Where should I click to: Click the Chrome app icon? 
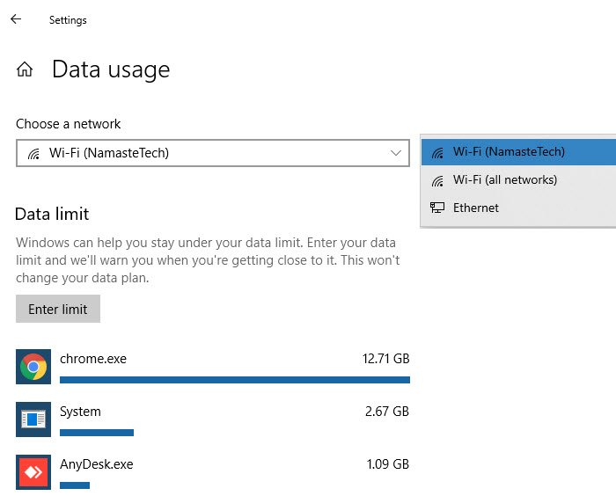(33, 367)
